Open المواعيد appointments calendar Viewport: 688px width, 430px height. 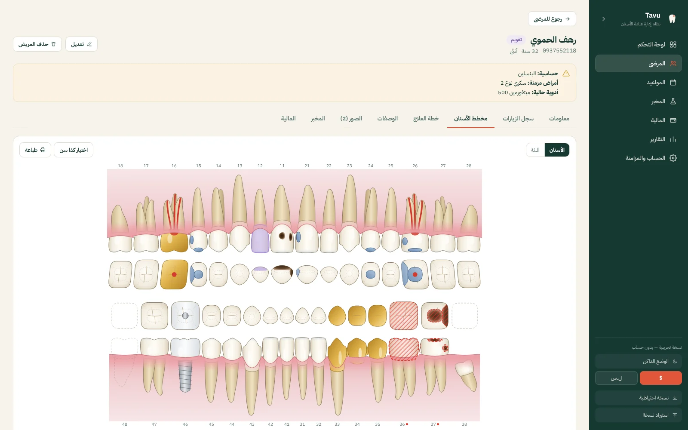pos(639,82)
